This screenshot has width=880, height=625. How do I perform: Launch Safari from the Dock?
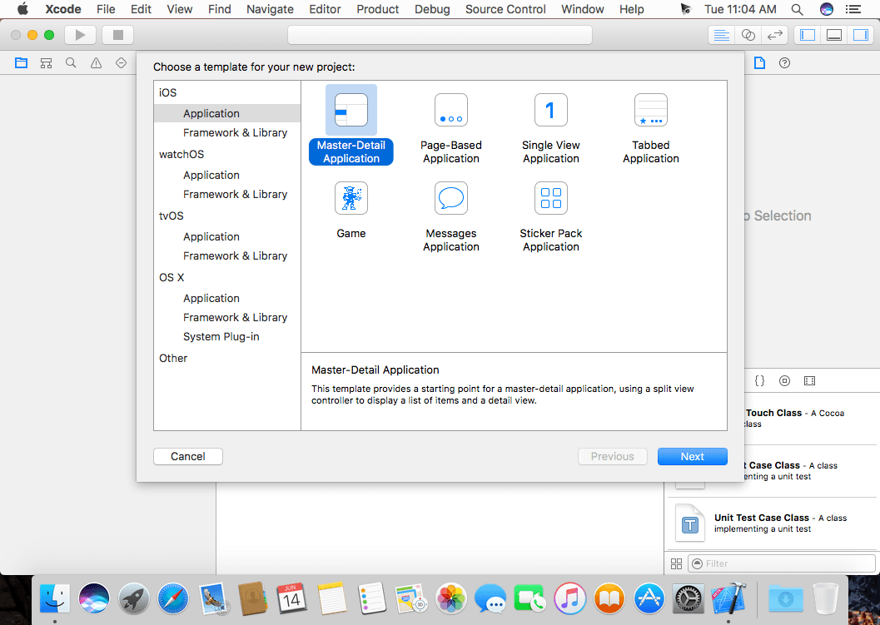pos(173,598)
